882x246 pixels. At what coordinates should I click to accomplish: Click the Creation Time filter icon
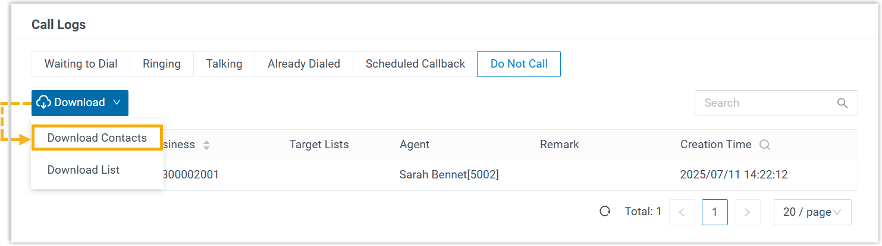(x=765, y=145)
